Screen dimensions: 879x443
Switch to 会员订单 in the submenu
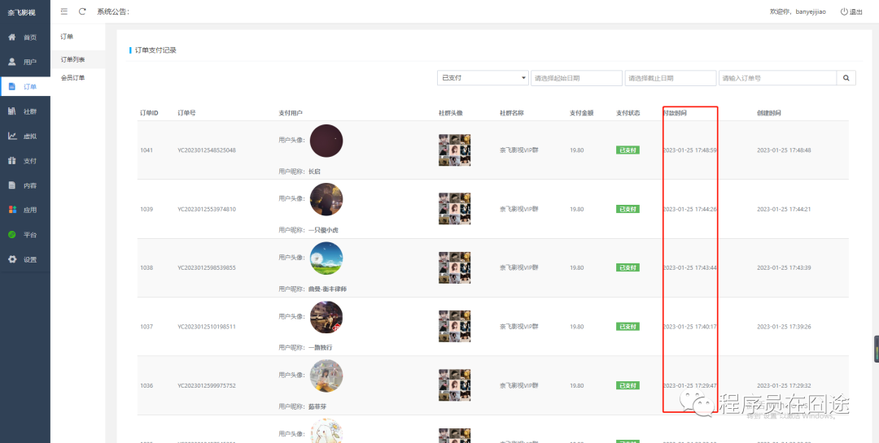(x=73, y=78)
